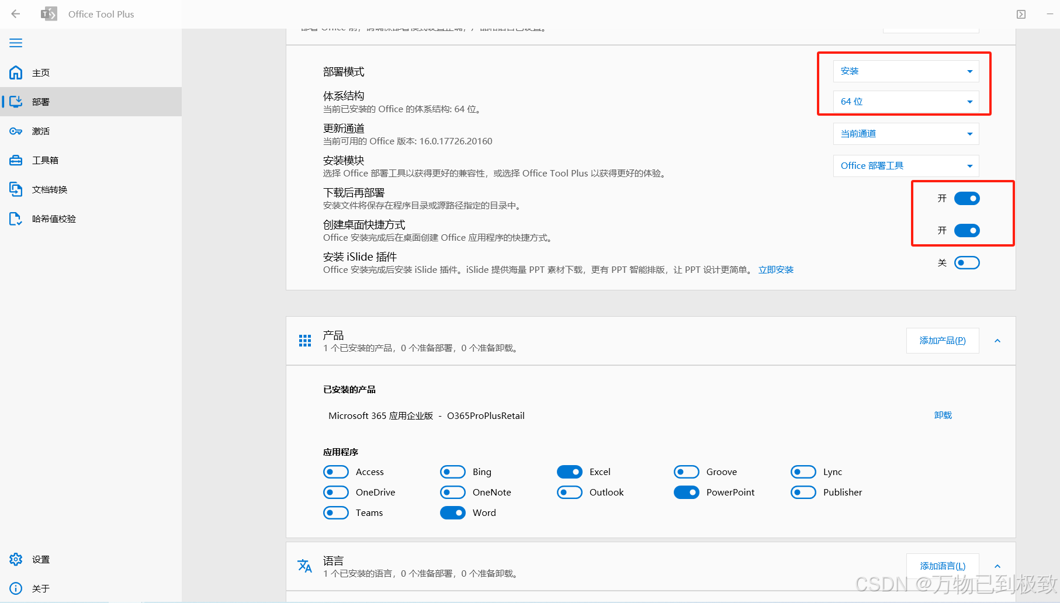Enable 安装 iSlide 插件 switch
The height and width of the screenshot is (603, 1060).
point(967,263)
